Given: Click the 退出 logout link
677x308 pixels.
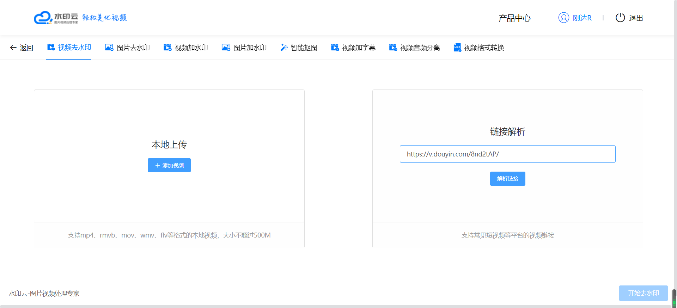Looking at the screenshot, I should coord(636,18).
